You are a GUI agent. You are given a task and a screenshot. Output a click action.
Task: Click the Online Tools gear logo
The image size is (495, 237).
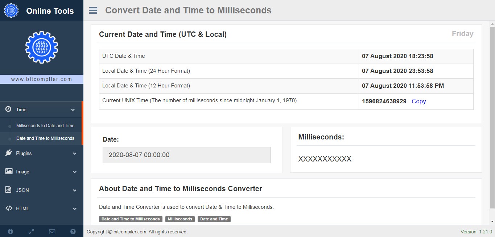point(11,10)
